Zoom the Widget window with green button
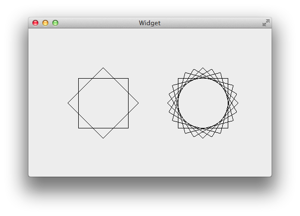The height and width of the screenshot is (216, 300). [x=55, y=23]
